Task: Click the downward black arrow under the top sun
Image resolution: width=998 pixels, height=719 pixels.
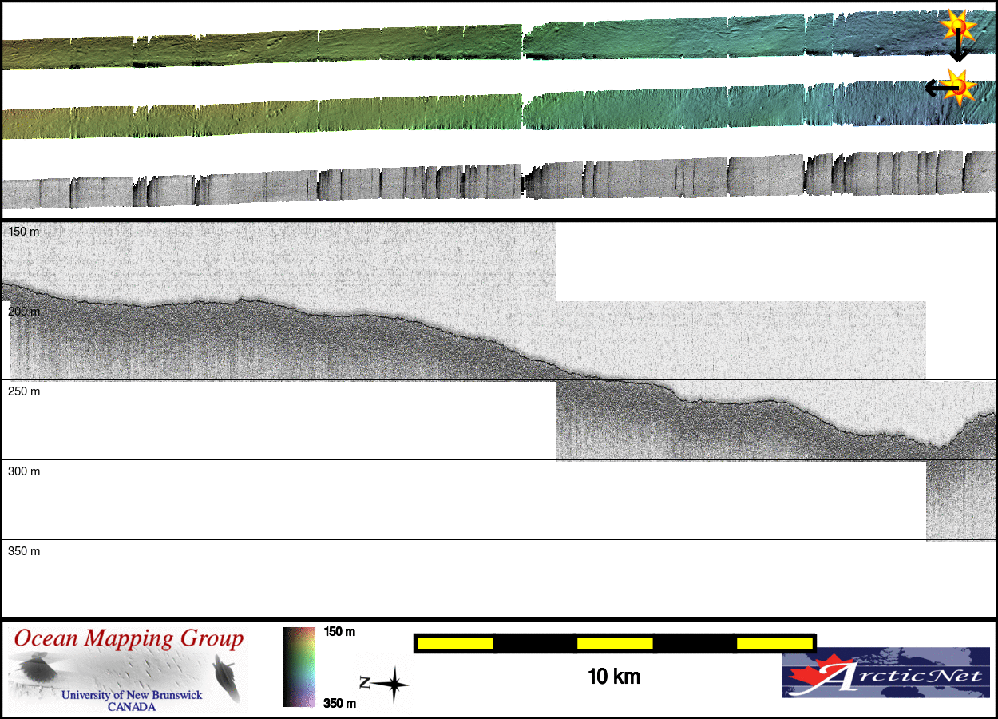Action: coord(958,50)
